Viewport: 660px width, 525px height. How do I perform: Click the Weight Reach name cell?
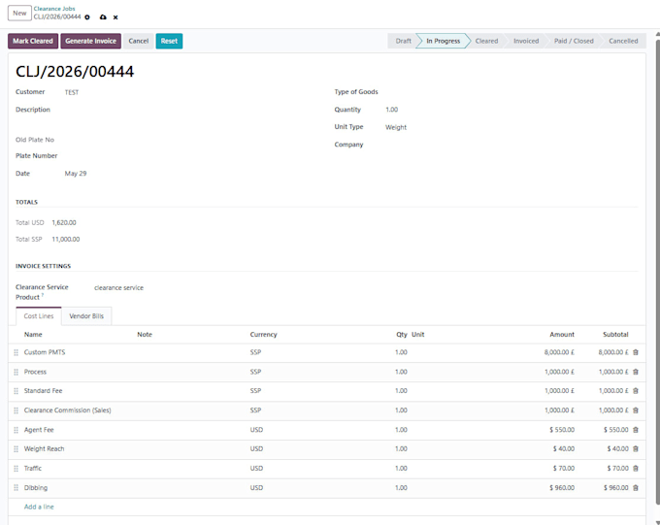point(45,448)
